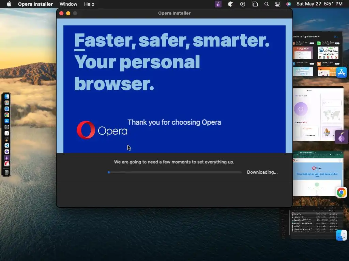This screenshot has width=349, height=261.
Task: Open the white notepad dock icon
Action: pyautogui.click(x=7, y=133)
